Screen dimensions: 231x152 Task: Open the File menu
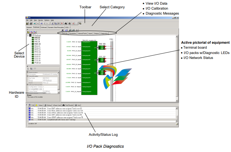pos(27,20)
